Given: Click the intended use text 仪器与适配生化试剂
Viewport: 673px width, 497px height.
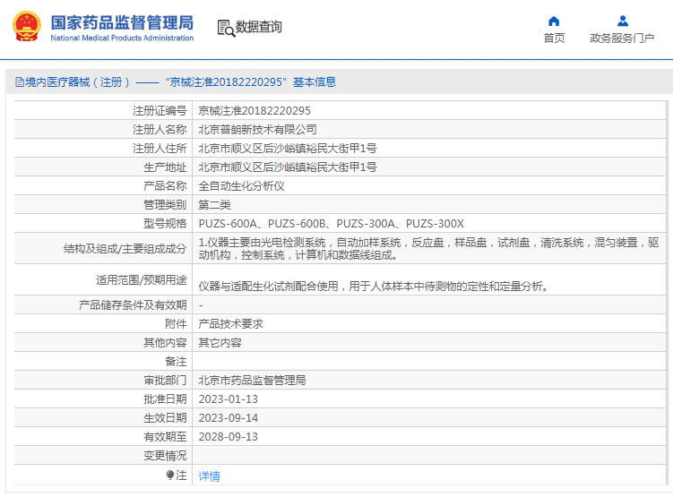Looking at the screenshot, I should (x=374, y=286).
